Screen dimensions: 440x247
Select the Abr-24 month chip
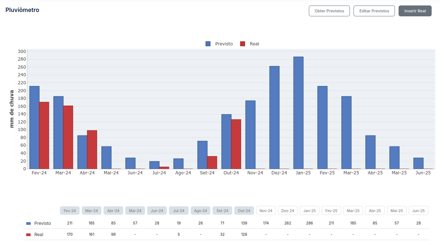point(113,211)
